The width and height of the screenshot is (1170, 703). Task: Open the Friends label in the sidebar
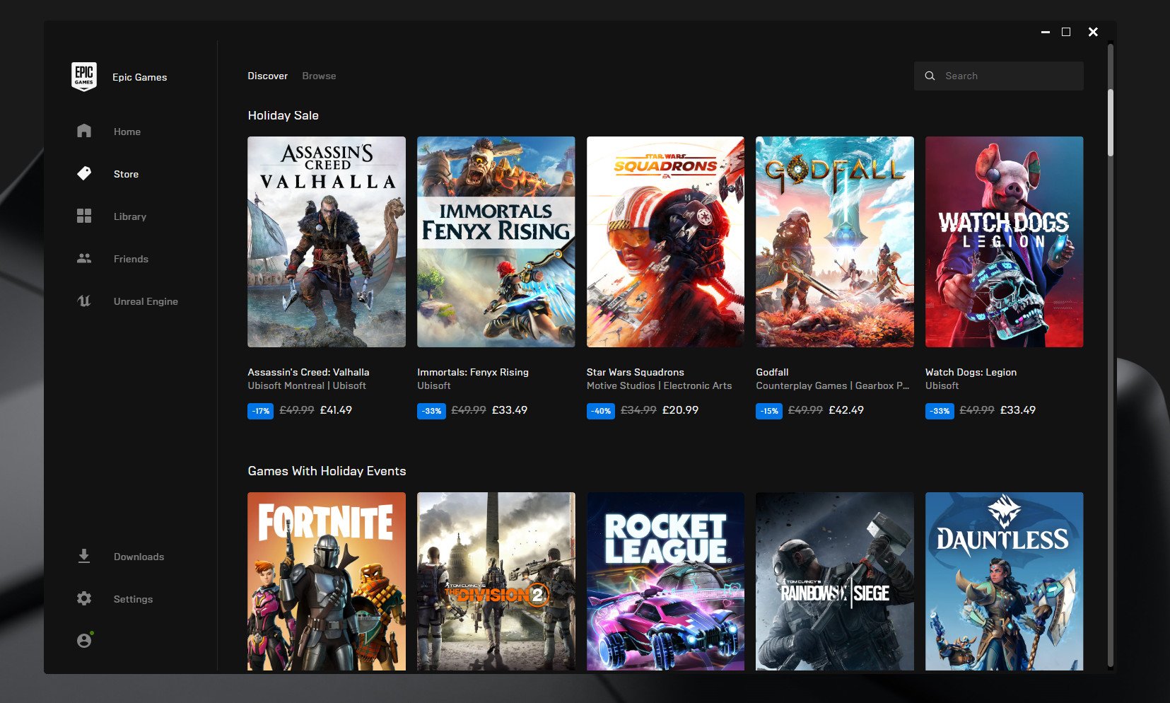pos(131,259)
